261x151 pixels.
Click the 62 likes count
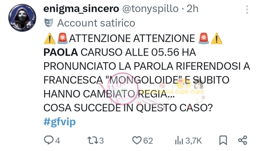(148, 141)
